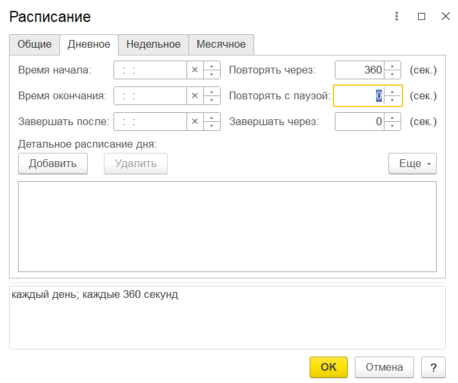Decrease Время окончания with down arrow
This screenshot has width=458, height=383.
click(x=212, y=100)
